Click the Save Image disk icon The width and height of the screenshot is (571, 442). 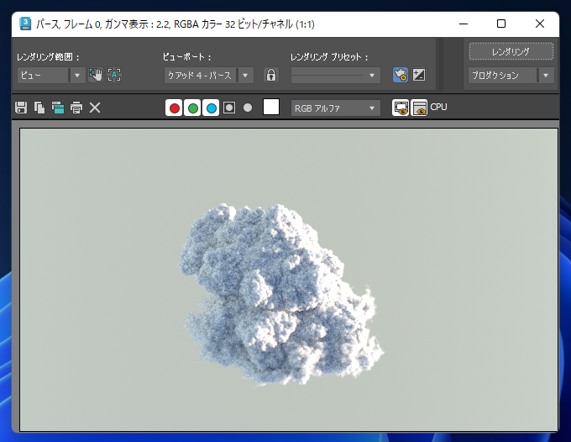[21, 108]
